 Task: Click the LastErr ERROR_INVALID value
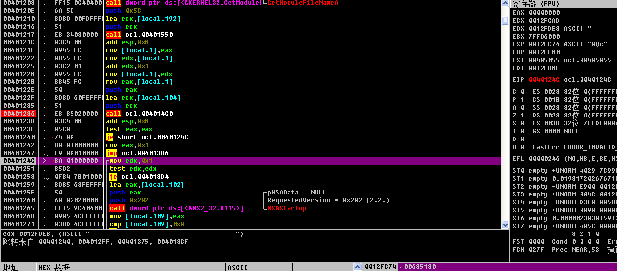click(575, 147)
